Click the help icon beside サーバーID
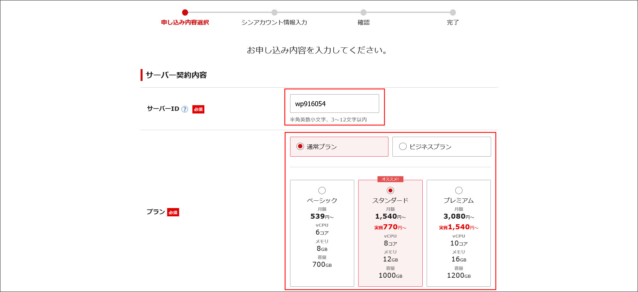This screenshot has width=638, height=292. [x=185, y=109]
